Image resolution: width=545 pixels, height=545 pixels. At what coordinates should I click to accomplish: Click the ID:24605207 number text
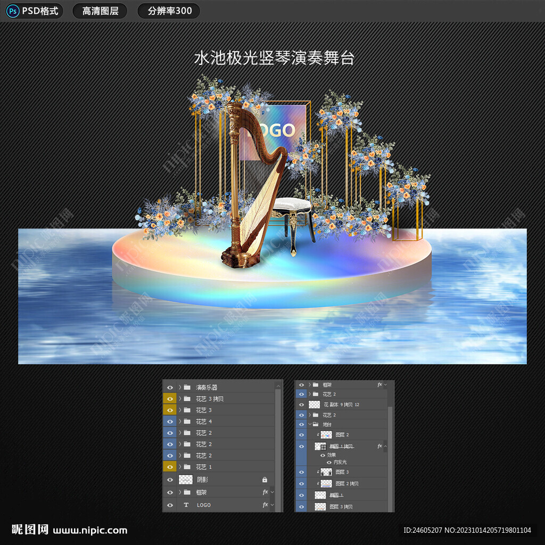pos(423,530)
